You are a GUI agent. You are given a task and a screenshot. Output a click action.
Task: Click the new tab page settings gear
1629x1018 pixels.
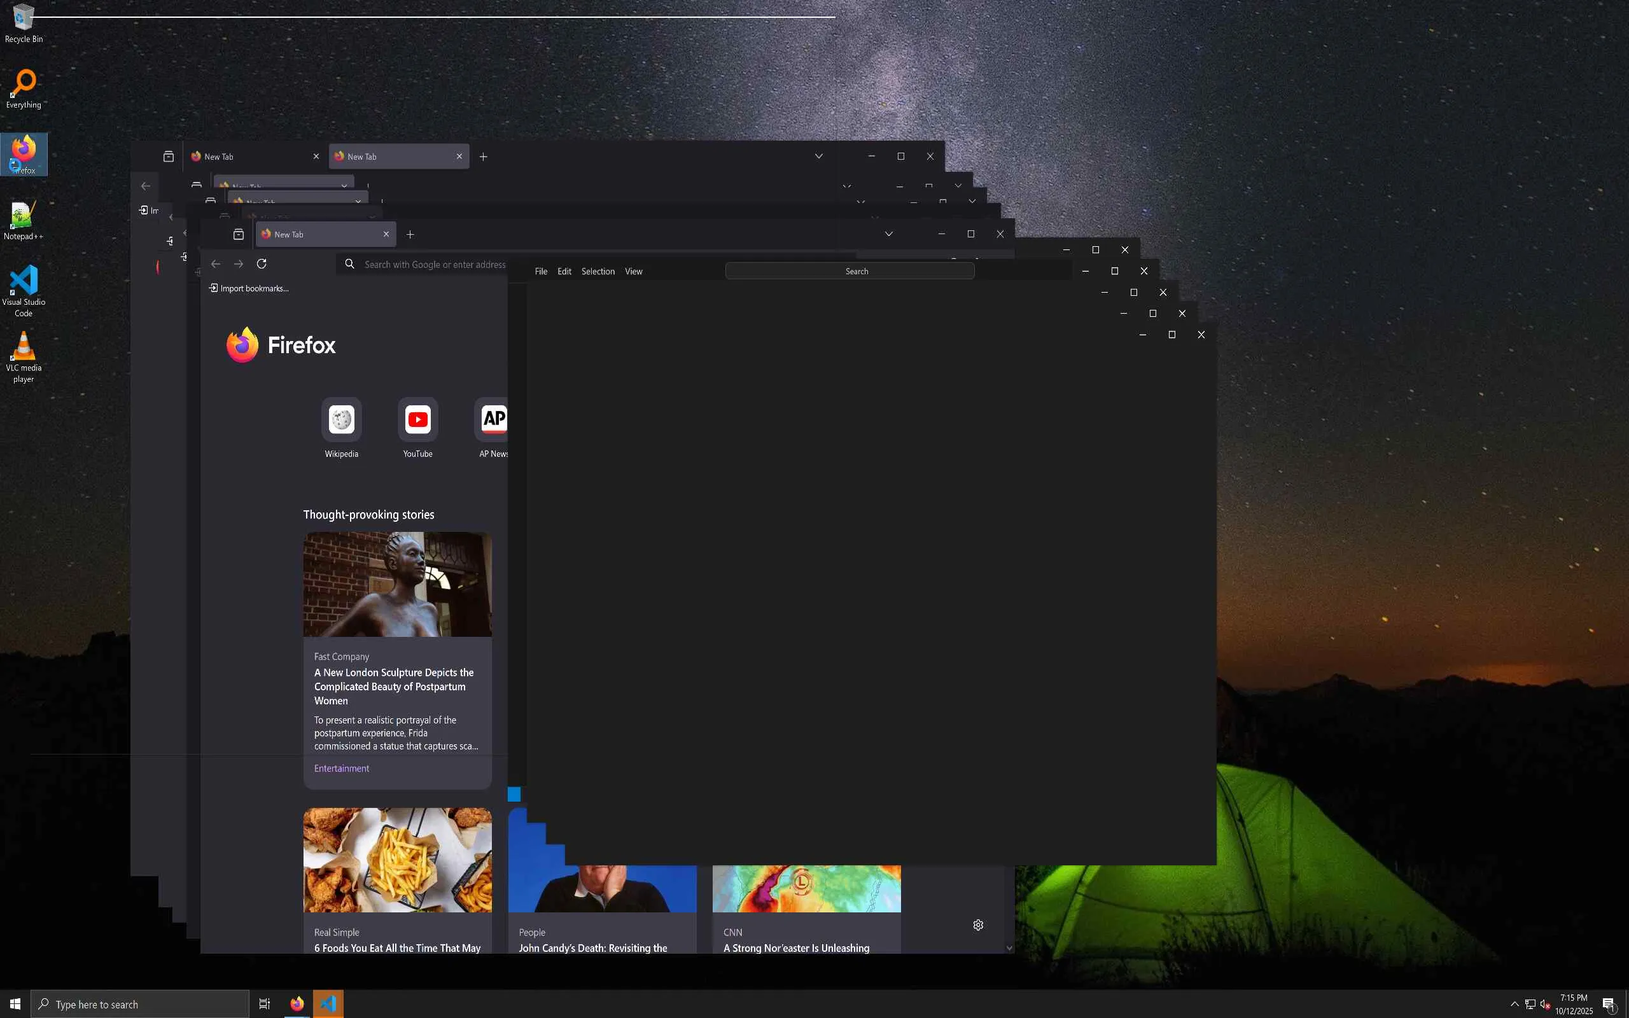pos(978,925)
